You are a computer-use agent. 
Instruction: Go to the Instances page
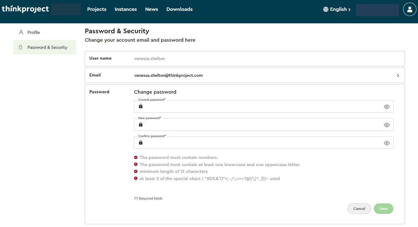(126, 9)
